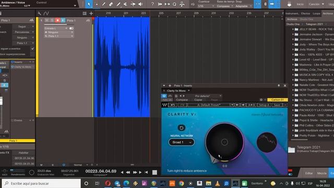
Task: Click the Clarity Vx main ambience knob
Action: (224, 142)
